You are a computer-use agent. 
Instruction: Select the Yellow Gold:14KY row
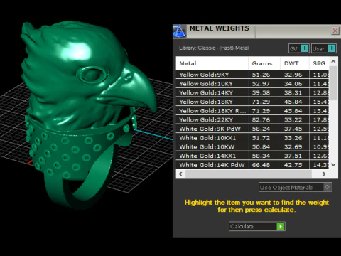coord(252,92)
